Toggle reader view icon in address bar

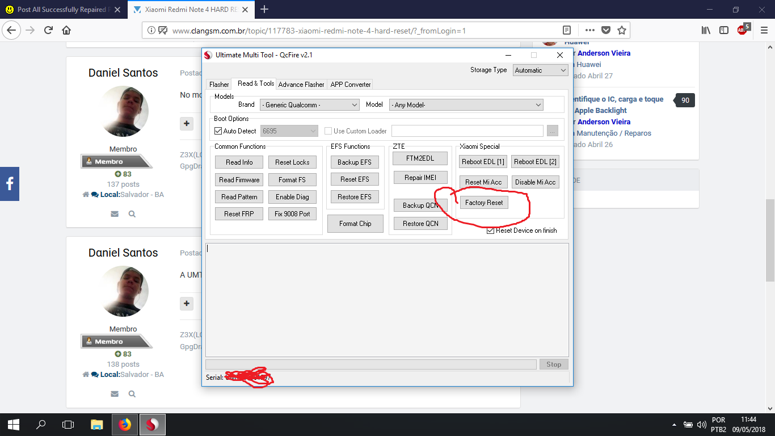click(567, 30)
